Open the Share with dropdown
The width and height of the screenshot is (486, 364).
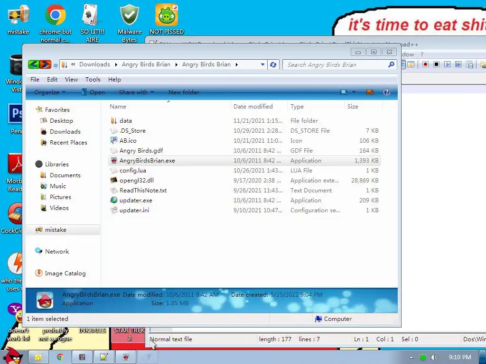[x=136, y=92]
